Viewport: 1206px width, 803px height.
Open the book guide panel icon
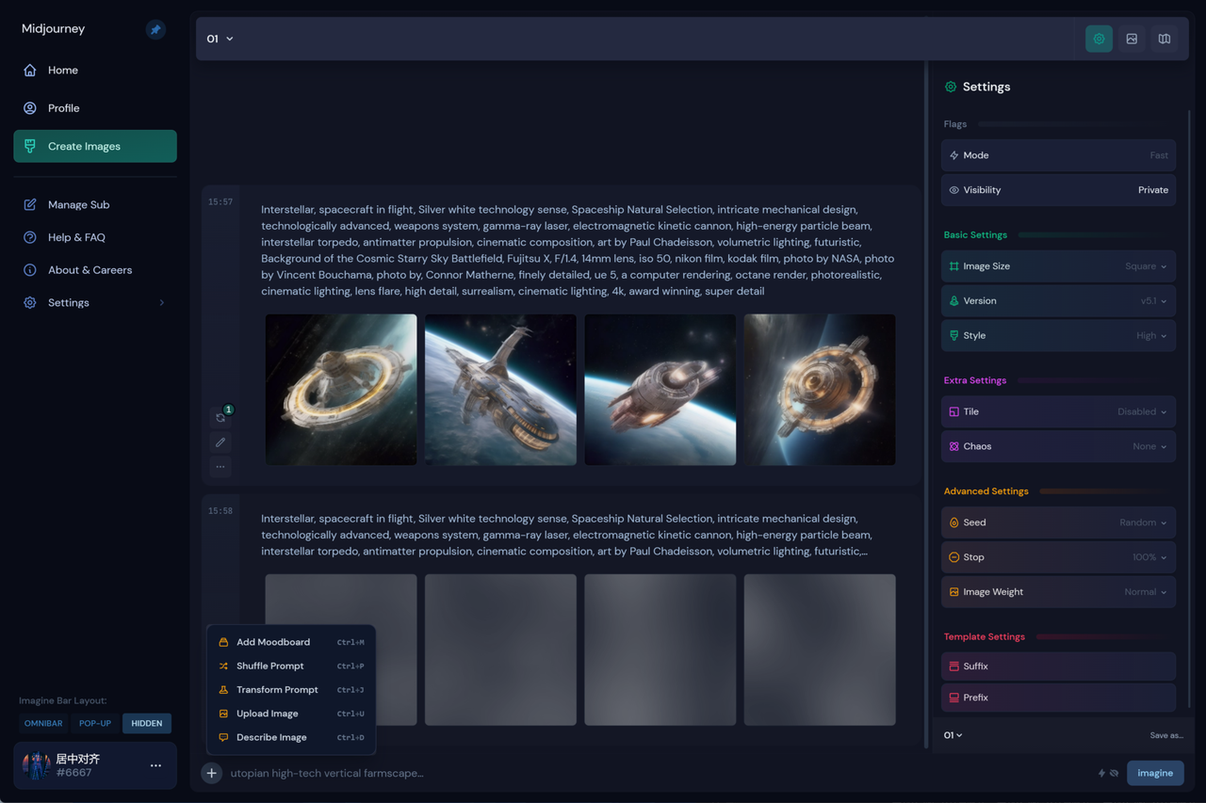pos(1164,39)
